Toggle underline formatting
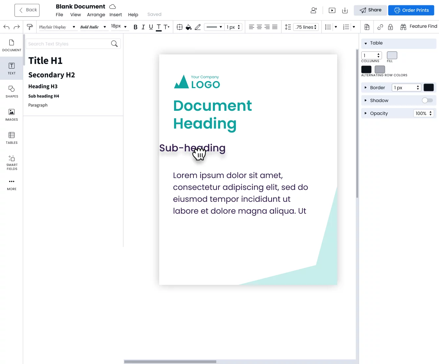Viewport: 439px width, 364px height. click(151, 27)
